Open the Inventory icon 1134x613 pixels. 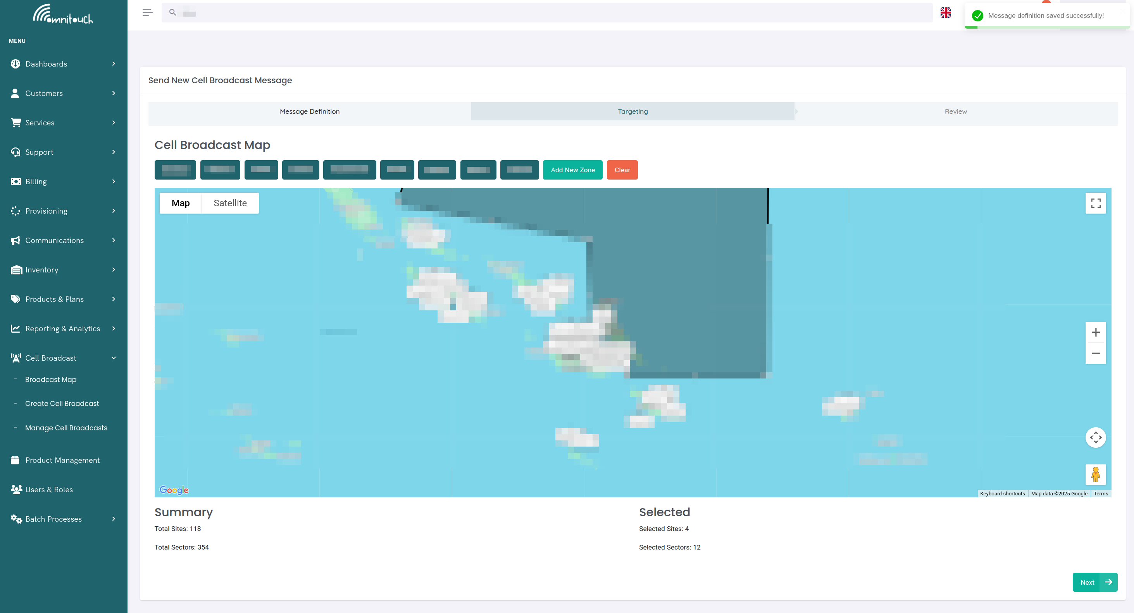click(15, 269)
